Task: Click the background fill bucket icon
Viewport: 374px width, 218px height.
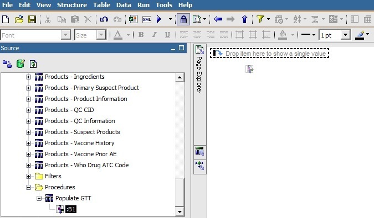Action: [283, 35]
